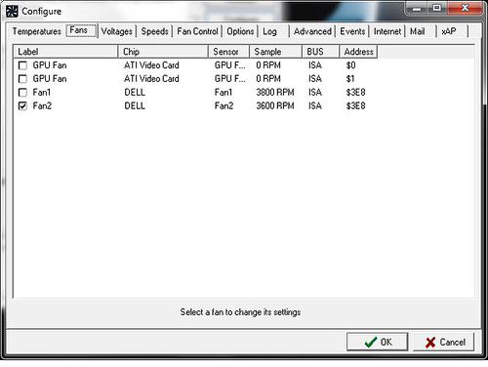Click DELL chip in the Fan1 row
Image resolution: width=488 pixels, height=367 pixels.
click(135, 93)
